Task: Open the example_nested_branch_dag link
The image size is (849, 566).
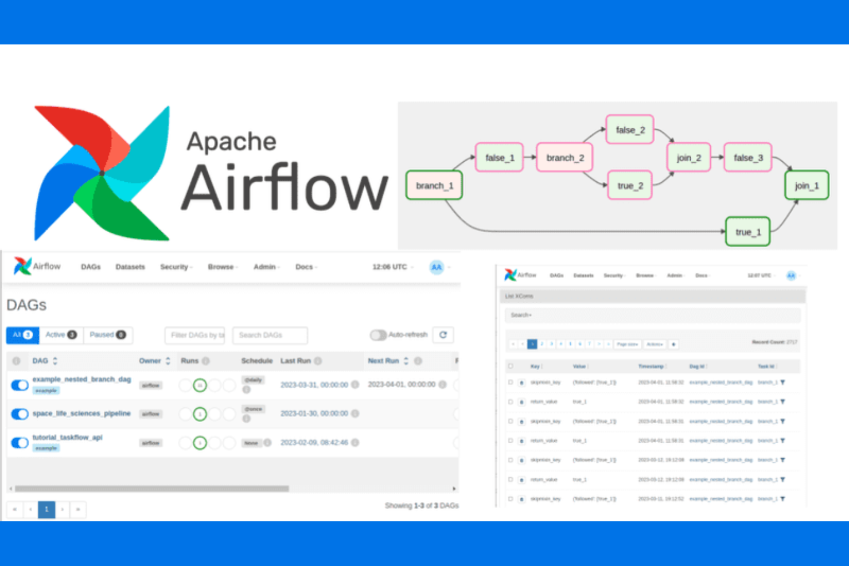Action: (81, 380)
